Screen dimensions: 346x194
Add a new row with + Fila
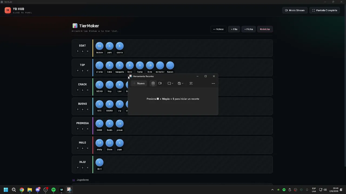[x=234, y=29]
